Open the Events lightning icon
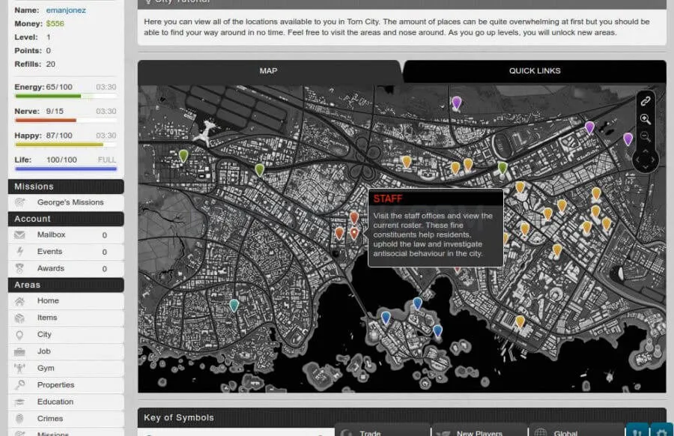674x436 pixels. 19,252
